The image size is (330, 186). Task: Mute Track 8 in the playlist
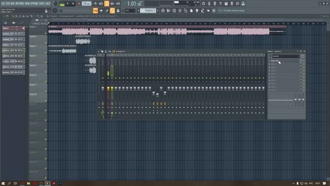[46, 101]
